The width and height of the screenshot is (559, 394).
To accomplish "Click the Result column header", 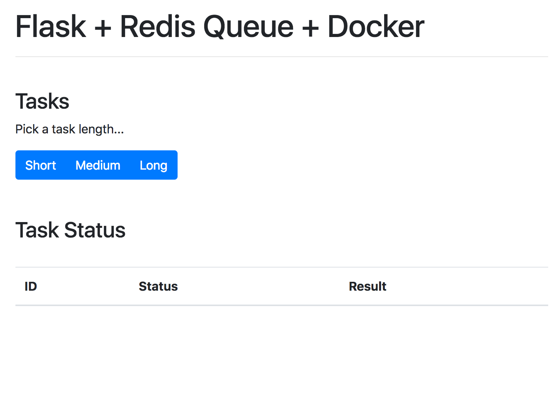I will [x=367, y=286].
